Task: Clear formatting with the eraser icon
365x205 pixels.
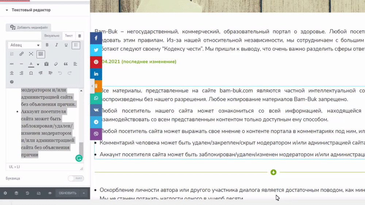Action: (56, 64)
